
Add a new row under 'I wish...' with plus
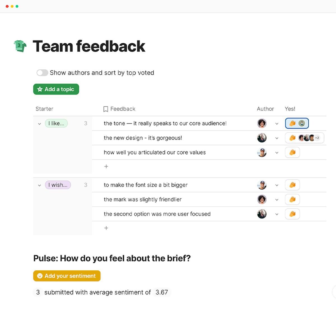click(x=106, y=228)
